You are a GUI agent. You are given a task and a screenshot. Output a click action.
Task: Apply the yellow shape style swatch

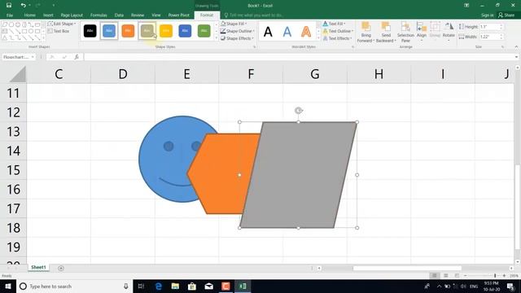coord(166,31)
